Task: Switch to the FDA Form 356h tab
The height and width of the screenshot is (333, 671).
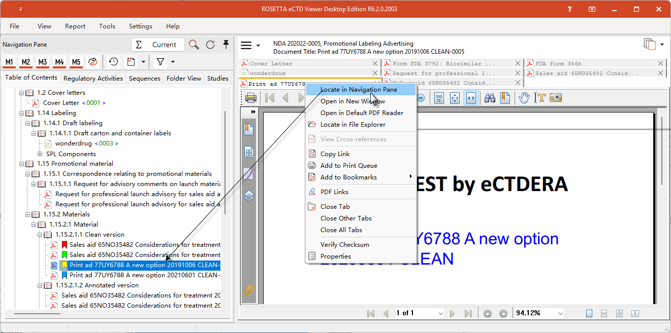Action: (558, 63)
